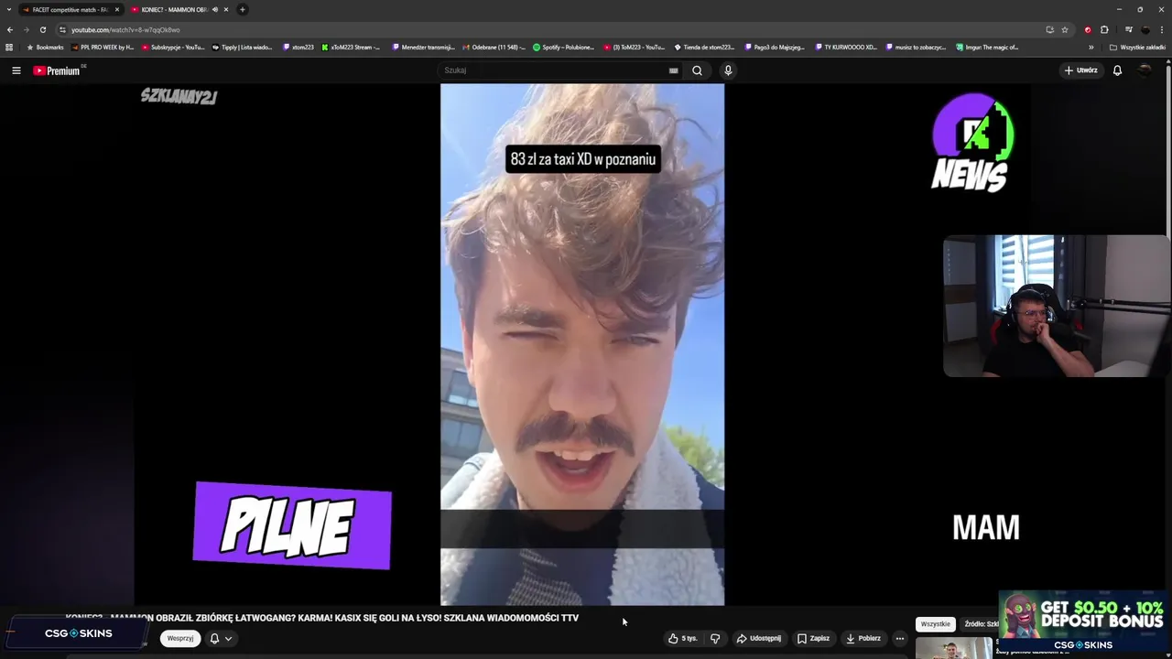This screenshot has height=659, width=1172.
Task: Open the install app icon in address bar
Action: (1049, 29)
